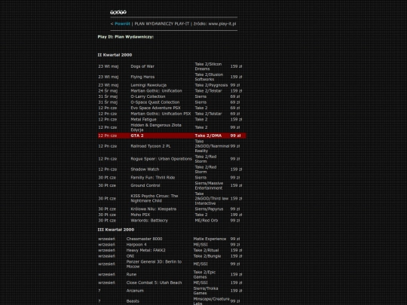The width and height of the screenshot is (407, 305).
Task: Click the 'Beasts' game entry
Action: pos(133,301)
